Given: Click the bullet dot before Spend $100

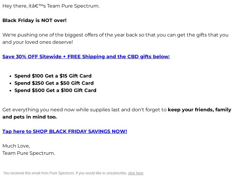Looking at the screenshot, I should click(10, 76).
